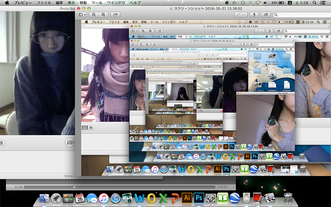Open Creative Cloud status icon in top menu bar
331x207 pixels.
pos(235,3)
